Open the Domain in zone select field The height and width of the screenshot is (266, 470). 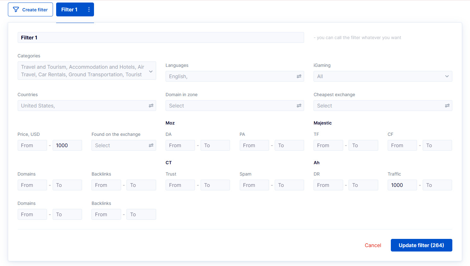[x=230, y=106]
